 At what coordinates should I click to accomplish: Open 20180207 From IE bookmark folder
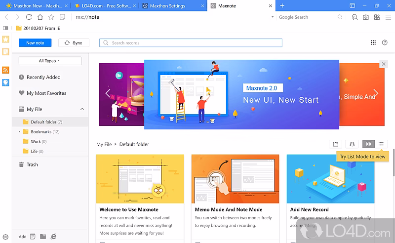38,28
